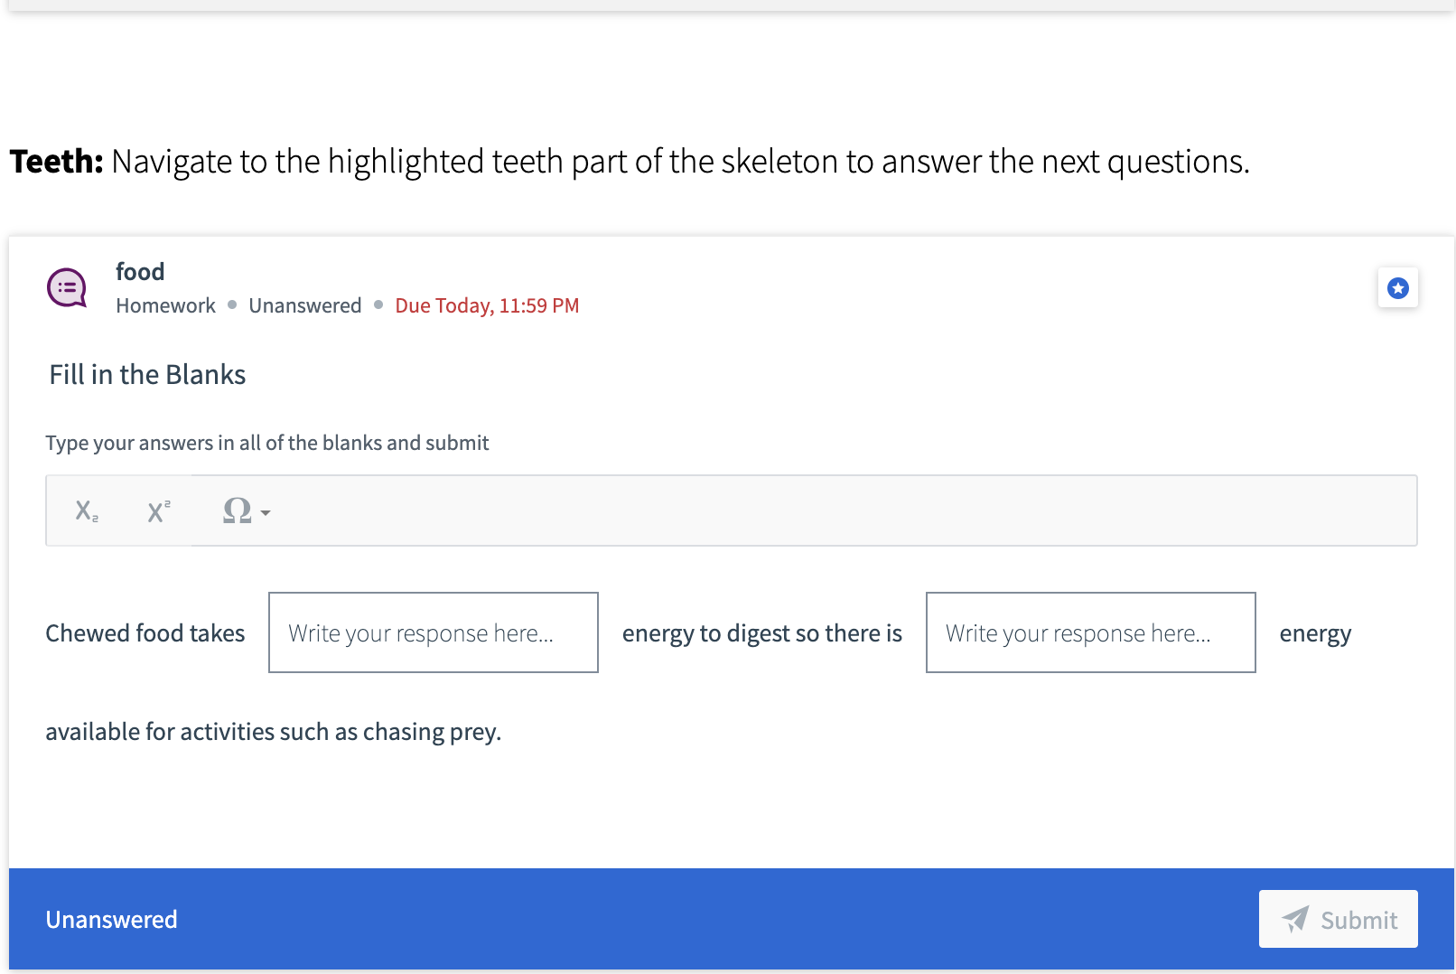Select the superscript formatting icon
1456x974 pixels.
pos(158,510)
